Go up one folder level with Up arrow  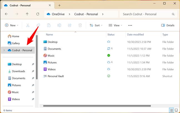[x=27, y=14]
